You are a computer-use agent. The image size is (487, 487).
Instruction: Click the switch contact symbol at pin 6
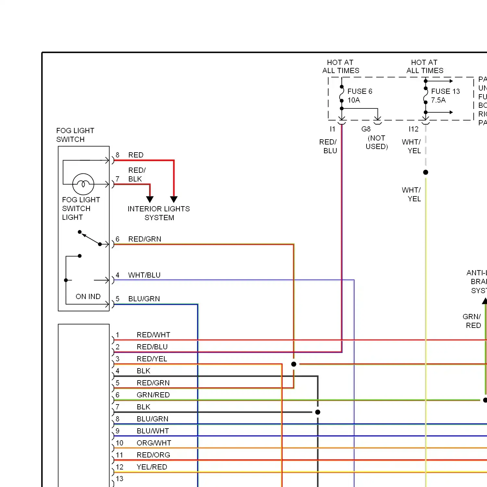coord(90,238)
